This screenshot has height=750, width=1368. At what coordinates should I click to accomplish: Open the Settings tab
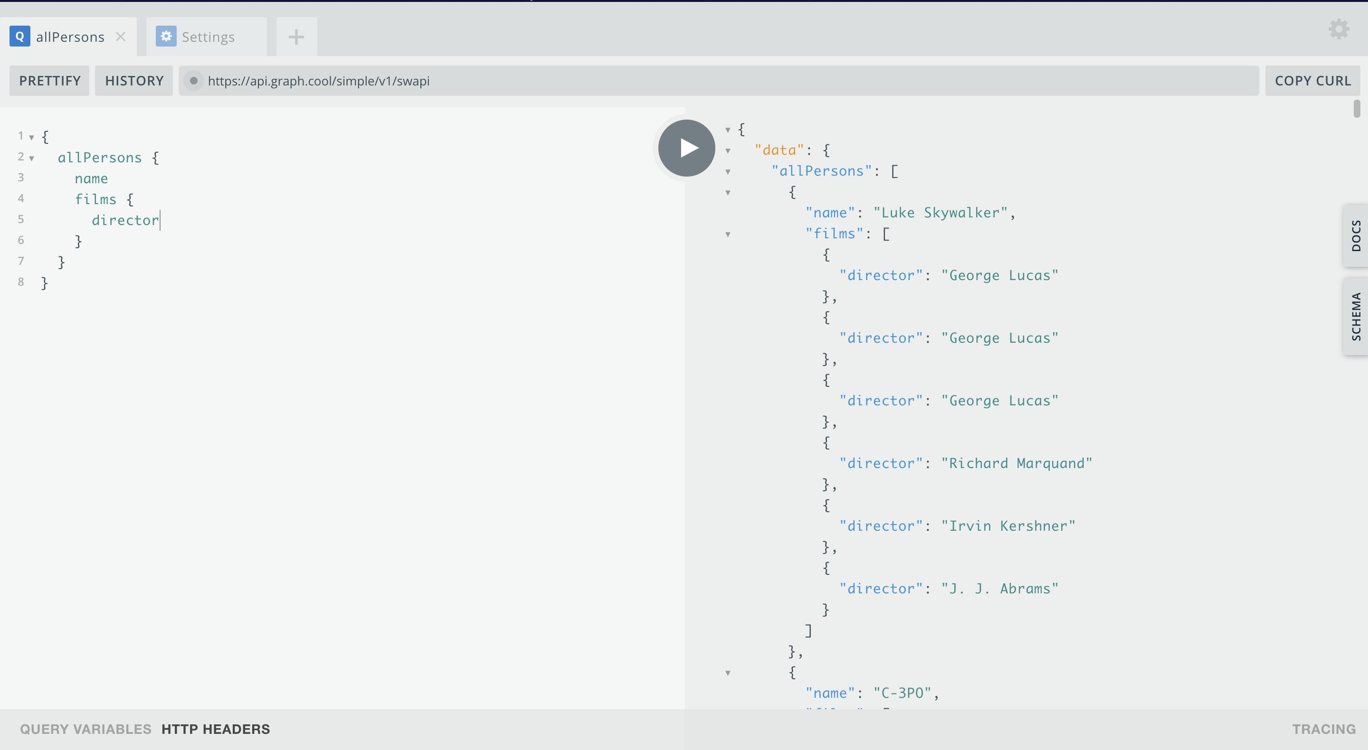pos(207,37)
